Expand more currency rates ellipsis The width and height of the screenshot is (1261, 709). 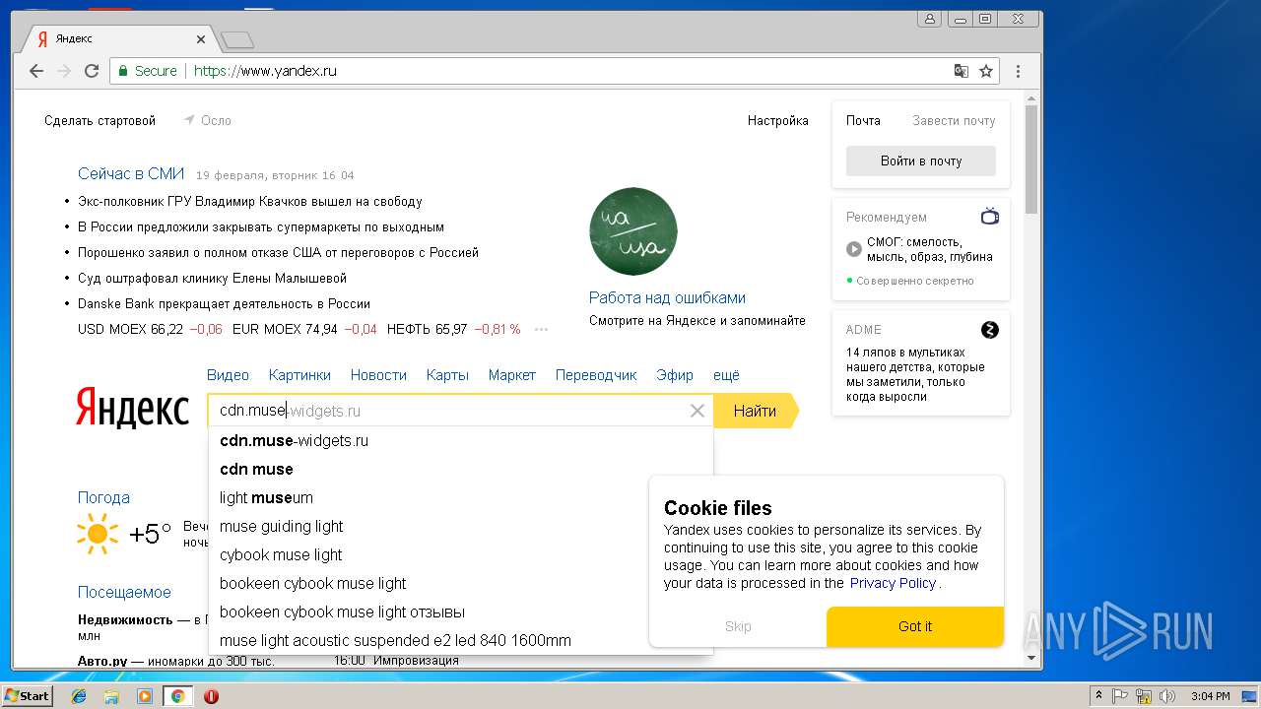[x=541, y=330]
